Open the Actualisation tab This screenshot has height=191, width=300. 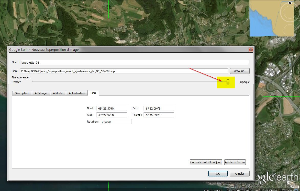76,93
